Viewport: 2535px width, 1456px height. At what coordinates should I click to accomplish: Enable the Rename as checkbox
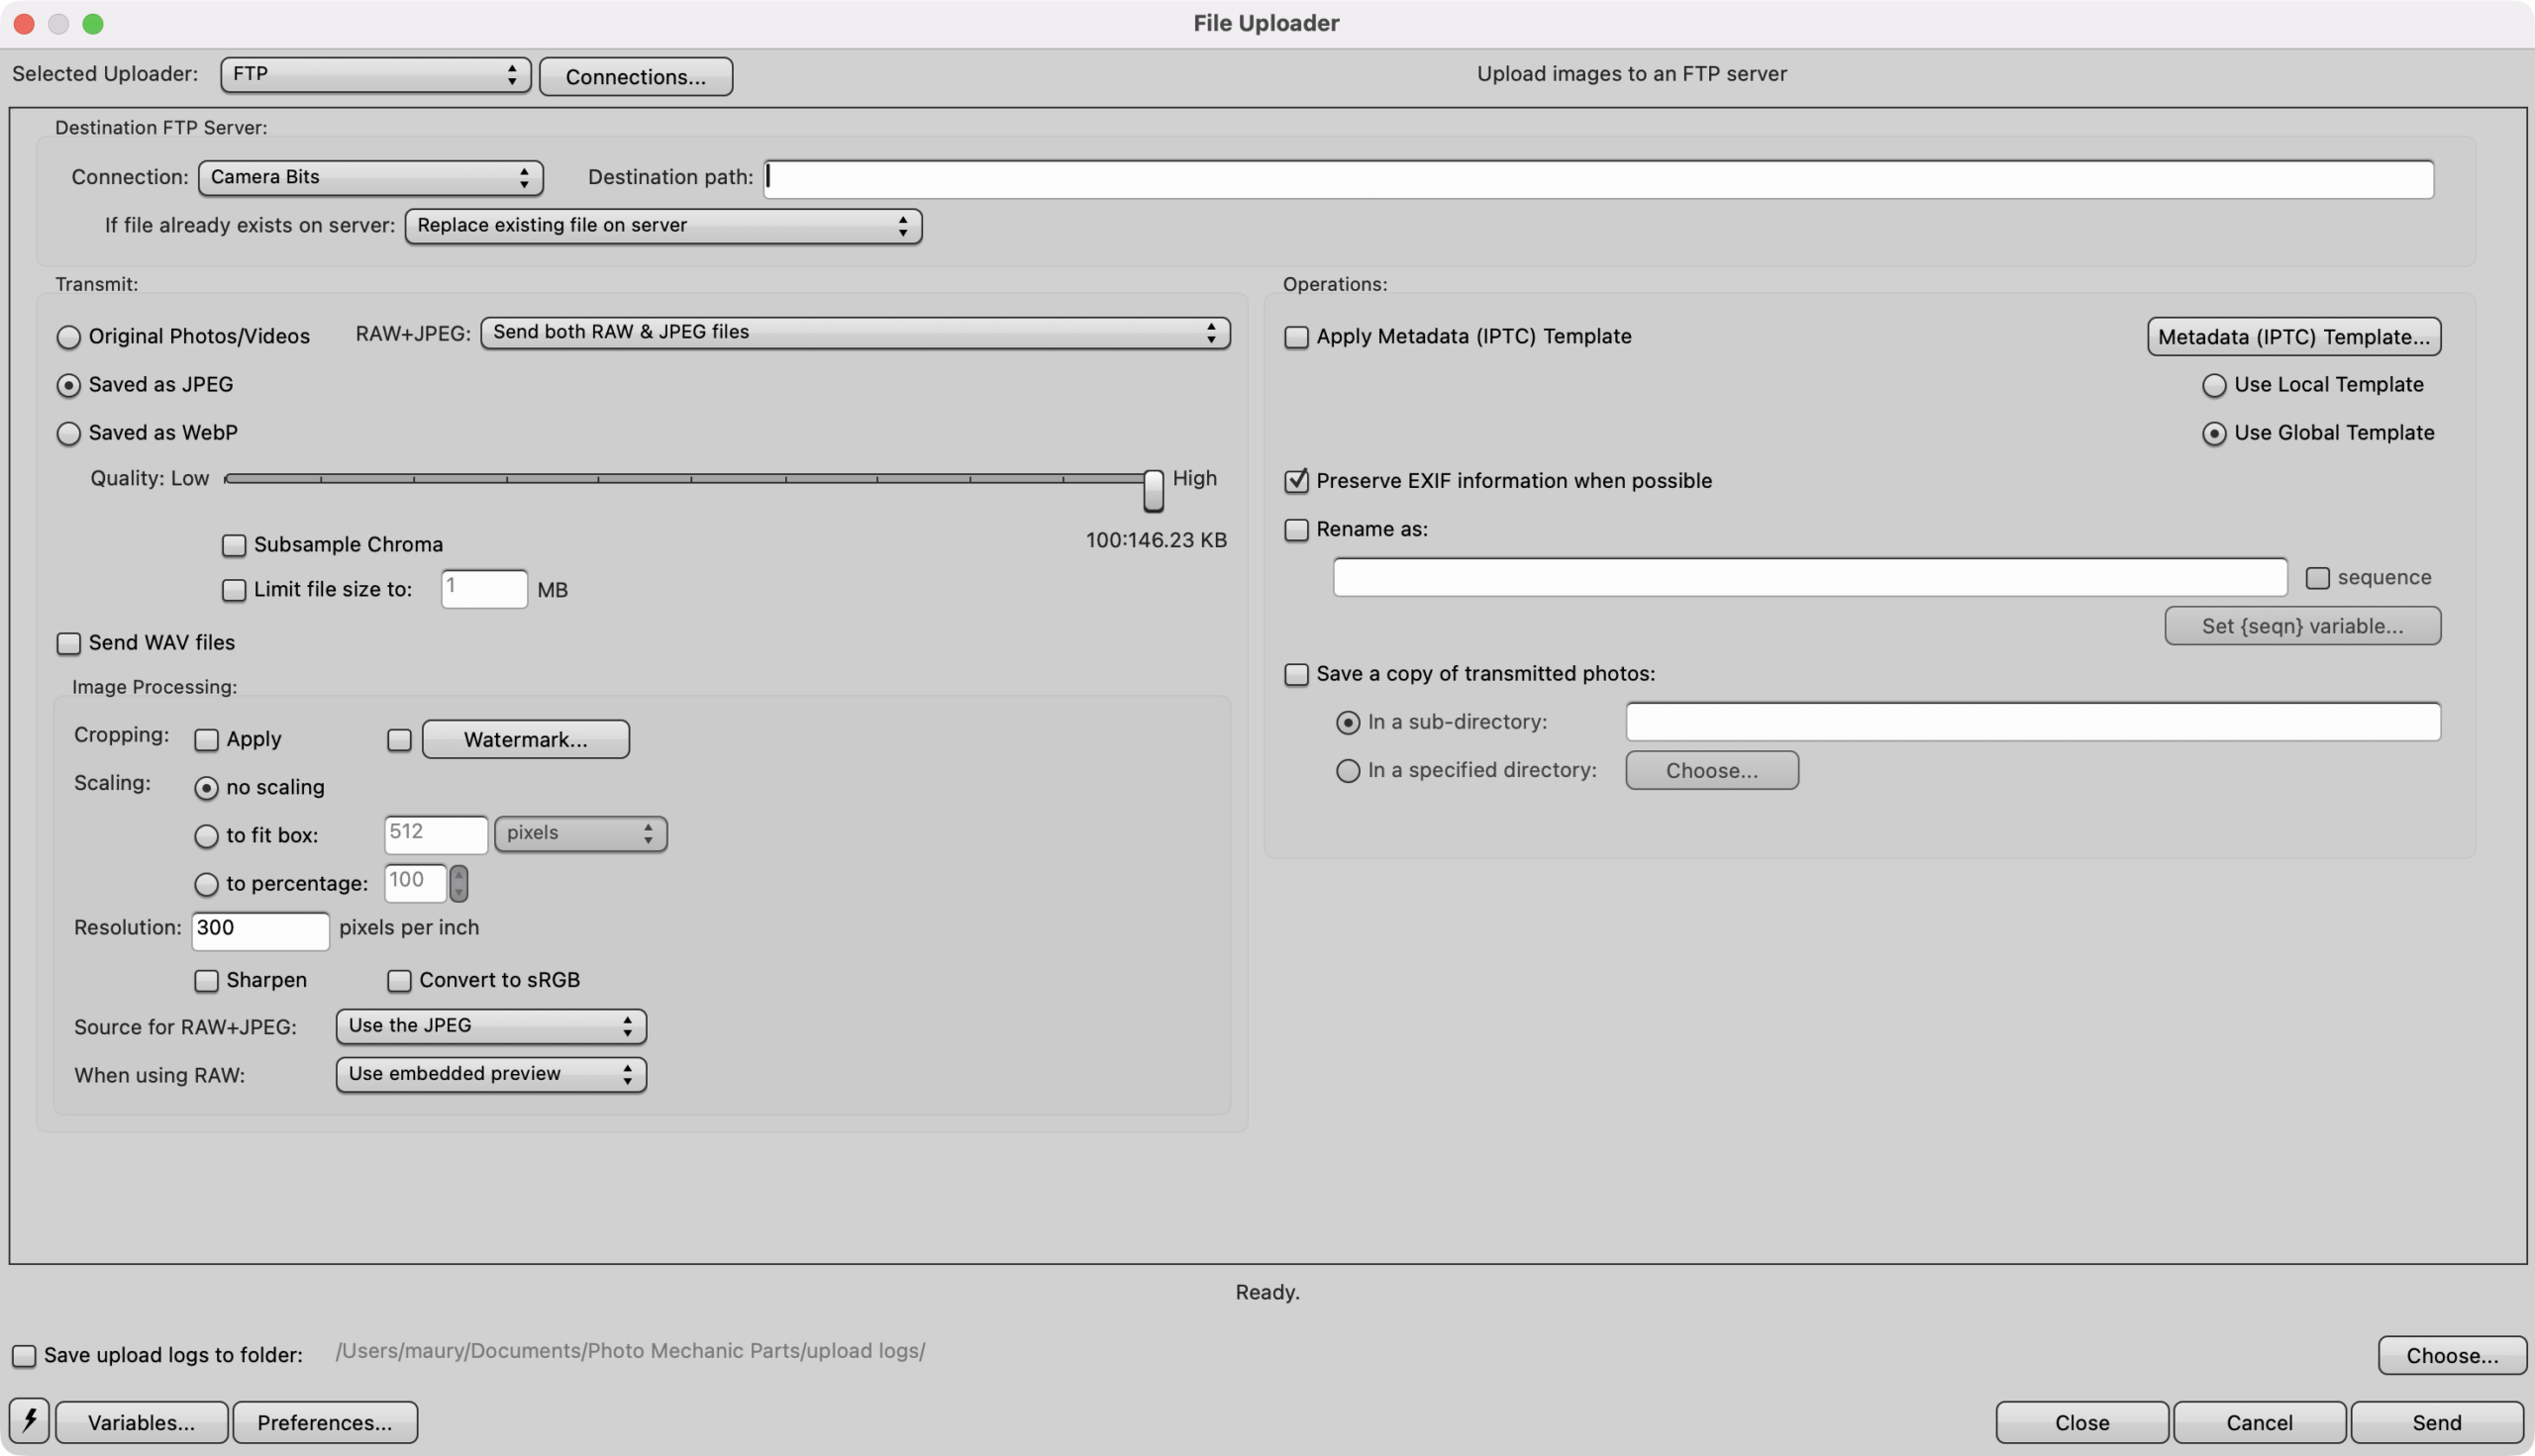point(1295,530)
